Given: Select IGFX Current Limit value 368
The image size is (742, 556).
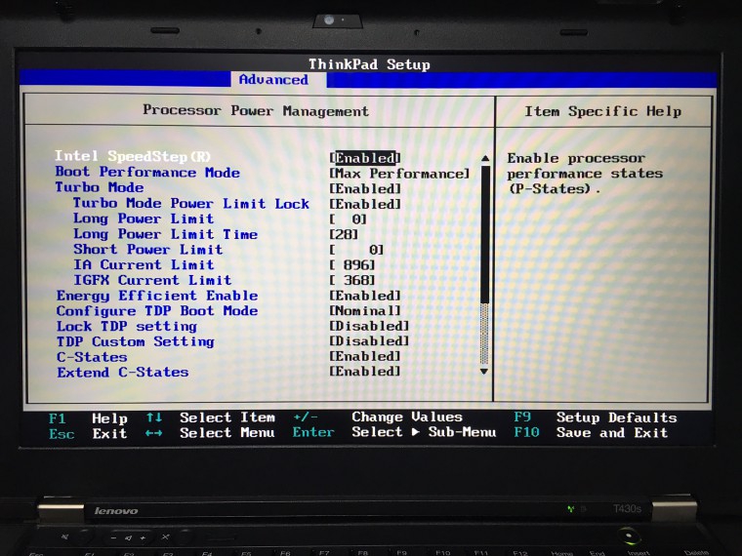Looking at the screenshot, I should (x=352, y=280).
